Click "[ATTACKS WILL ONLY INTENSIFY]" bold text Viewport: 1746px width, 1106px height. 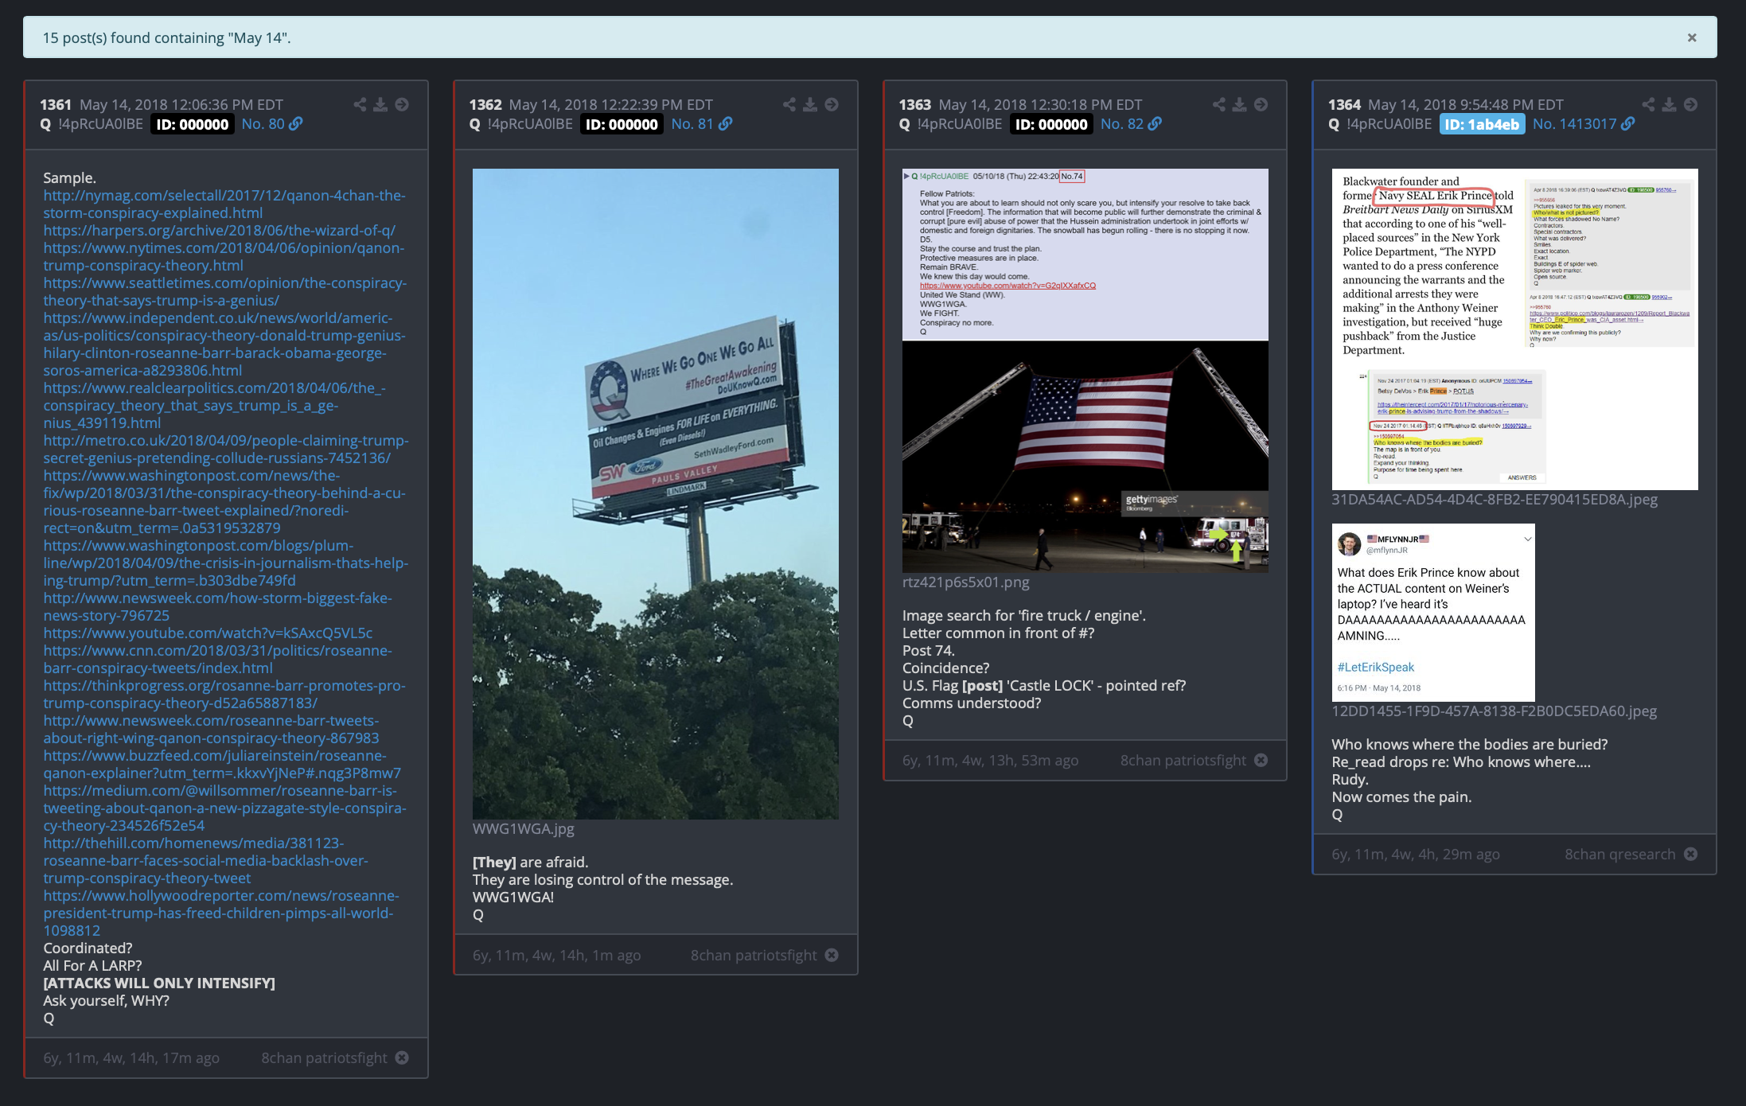tap(159, 983)
